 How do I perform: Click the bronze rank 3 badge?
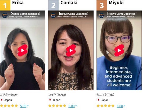pos(102,5)
